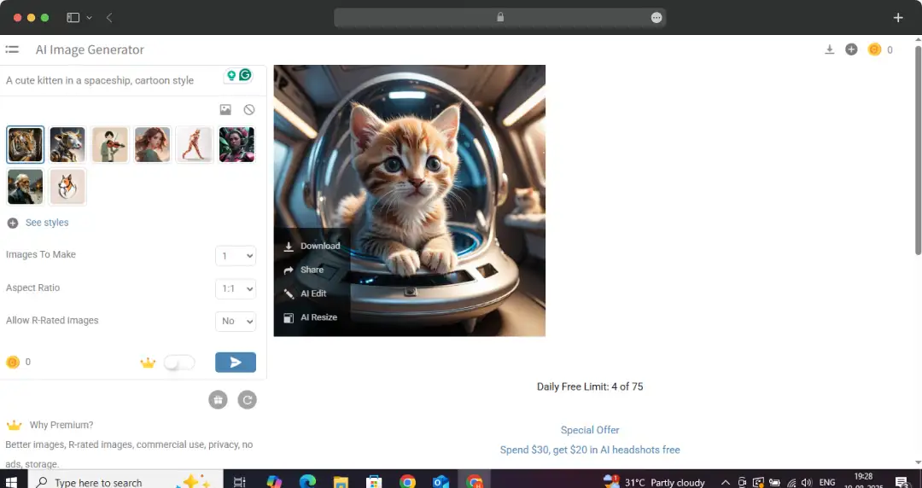Click the gift box round button

click(x=218, y=400)
